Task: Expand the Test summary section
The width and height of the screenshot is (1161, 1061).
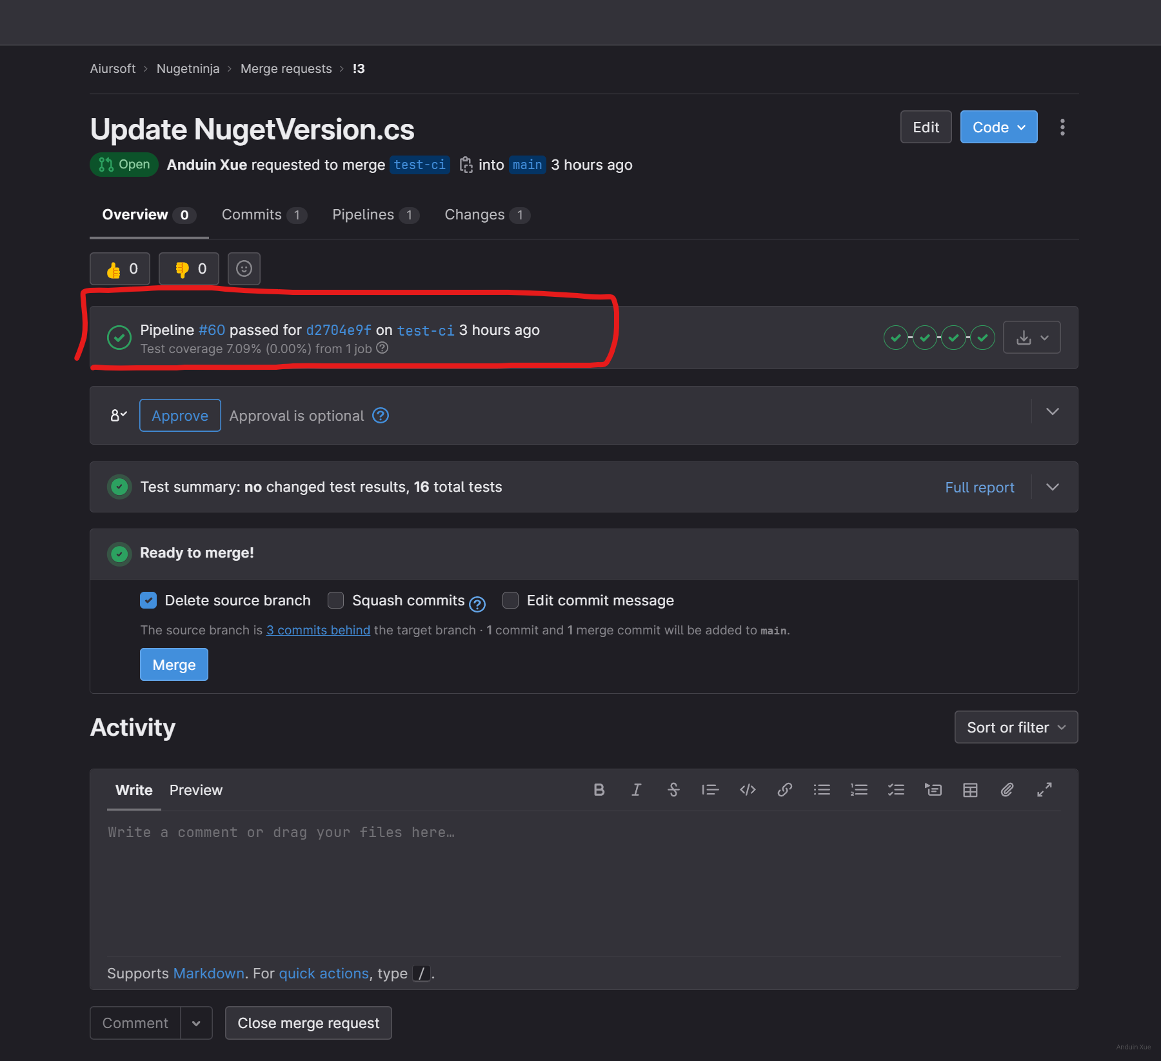Action: coord(1052,487)
